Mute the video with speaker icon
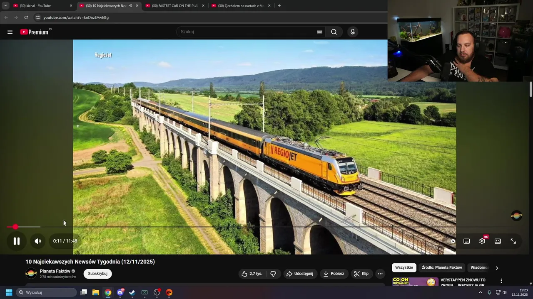This screenshot has height=299, width=533. click(x=37, y=241)
